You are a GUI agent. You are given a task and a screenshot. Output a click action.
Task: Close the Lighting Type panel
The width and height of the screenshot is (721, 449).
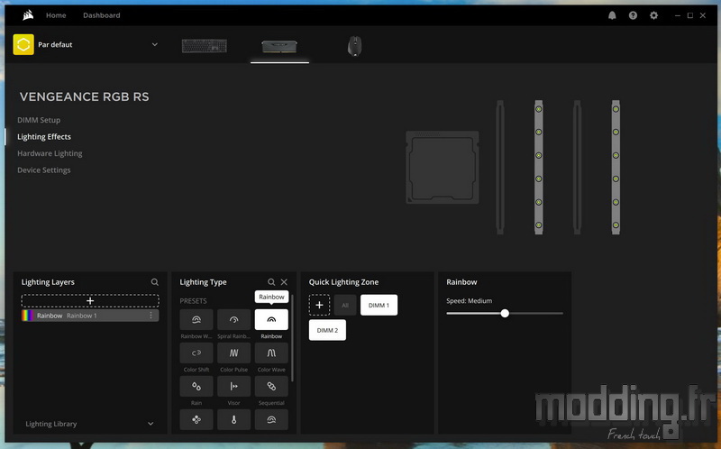point(284,282)
